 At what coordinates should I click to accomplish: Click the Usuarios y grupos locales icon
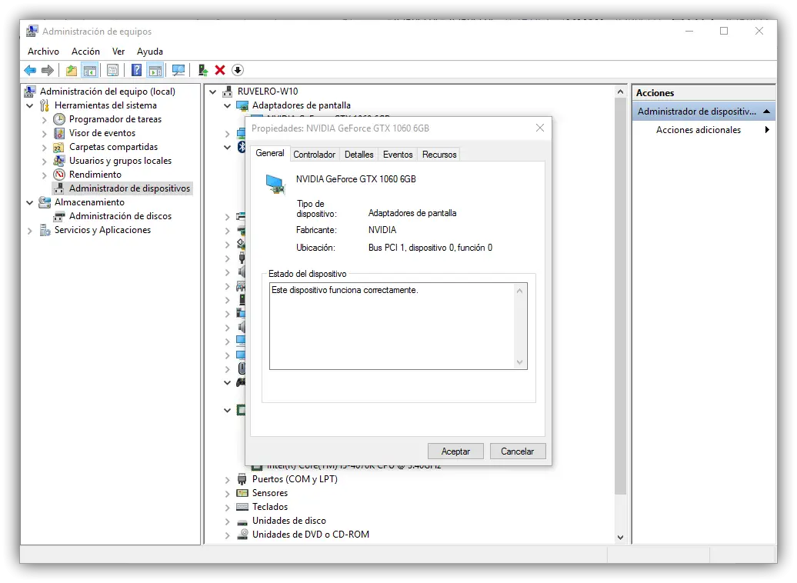click(x=59, y=161)
